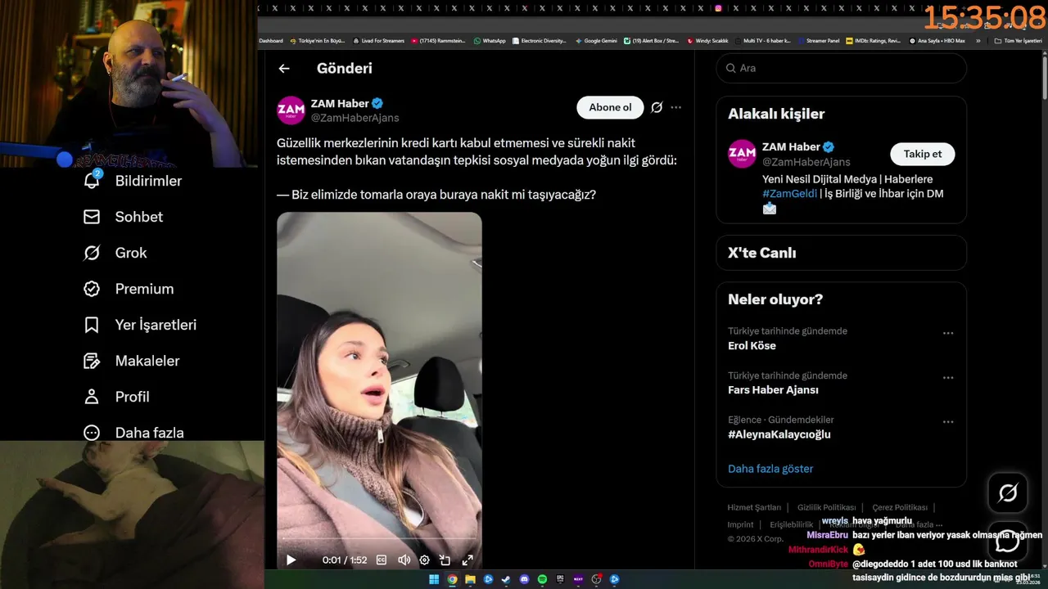Viewport: 1048px width, 589px height.
Task: Open Spotify from the taskbar
Action: coord(542,579)
